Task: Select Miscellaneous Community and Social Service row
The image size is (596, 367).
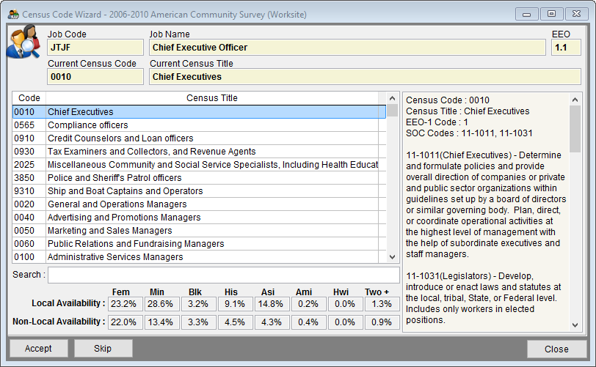Action: (x=199, y=165)
